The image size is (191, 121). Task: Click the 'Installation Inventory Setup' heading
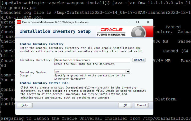pos(55,31)
